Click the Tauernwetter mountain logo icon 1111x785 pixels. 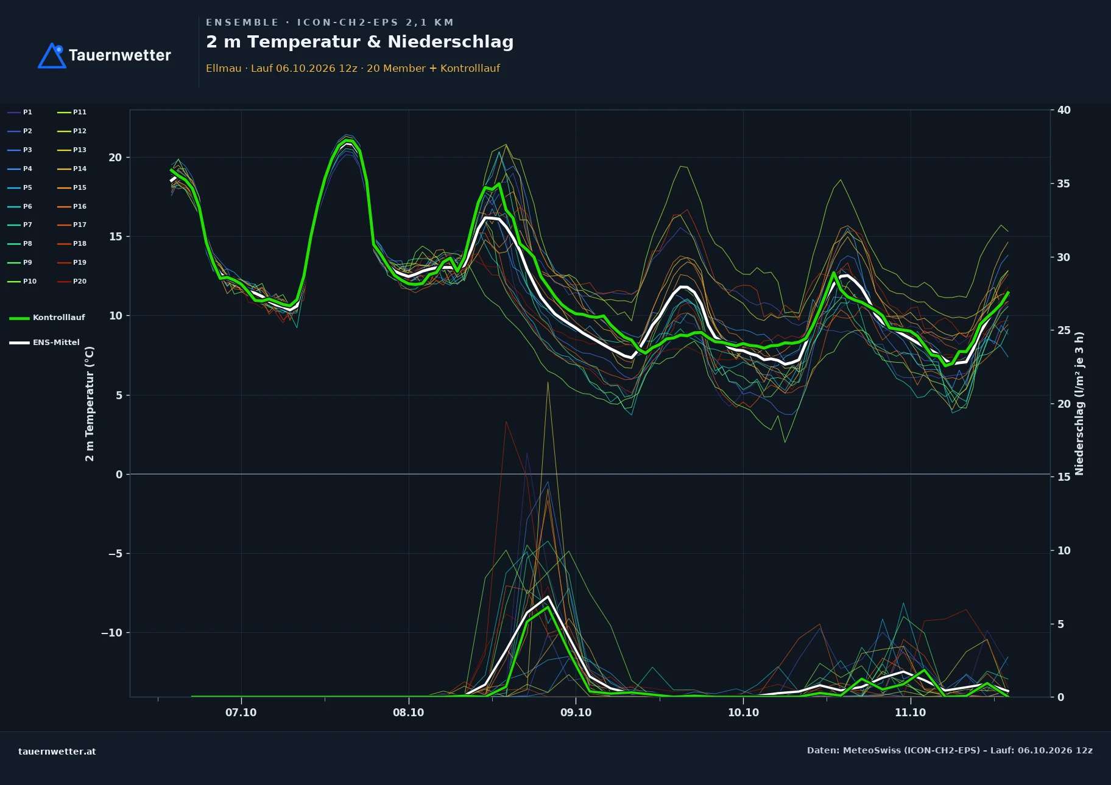point(52,55)
